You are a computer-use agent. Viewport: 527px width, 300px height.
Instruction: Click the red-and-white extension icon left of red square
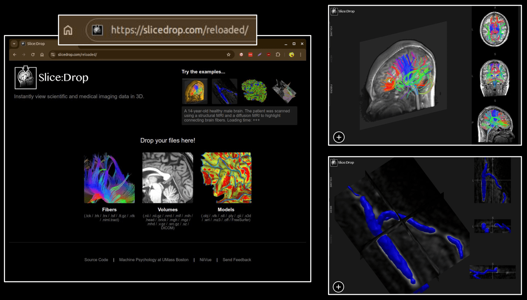[241, 55]
